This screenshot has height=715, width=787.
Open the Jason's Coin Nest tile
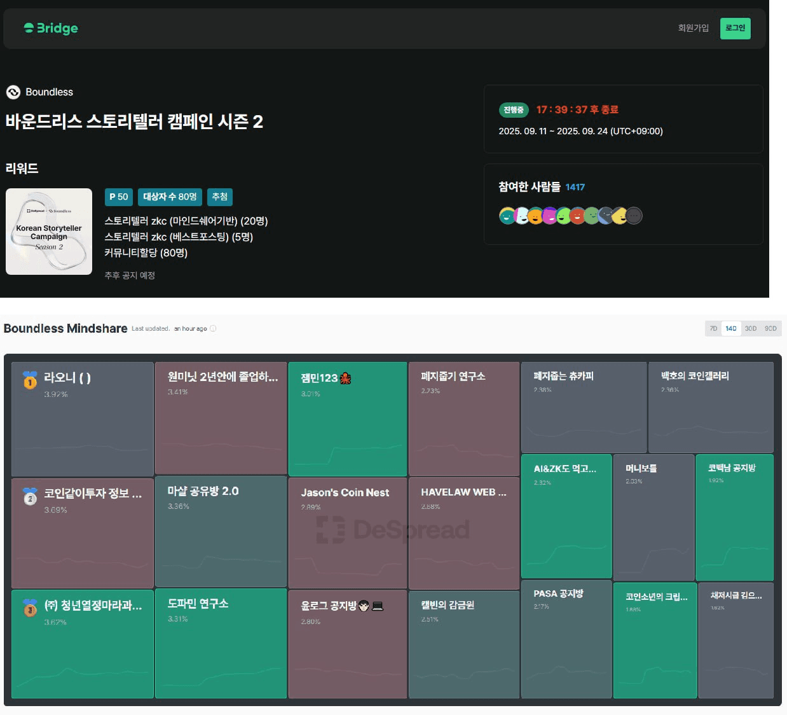348,533
